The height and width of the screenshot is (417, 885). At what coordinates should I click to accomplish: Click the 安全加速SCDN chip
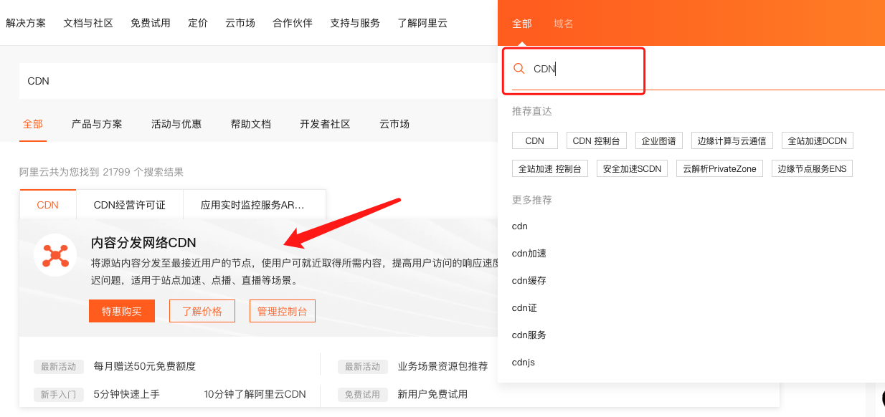pos(632,168)
